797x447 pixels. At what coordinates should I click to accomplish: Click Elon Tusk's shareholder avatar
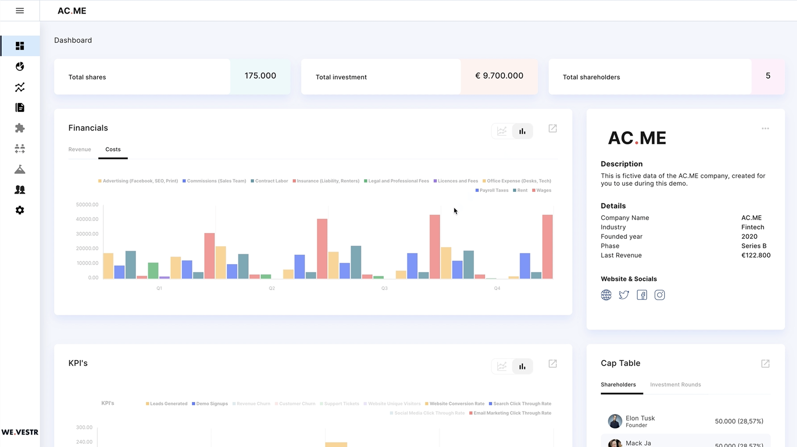coord(615,421)
